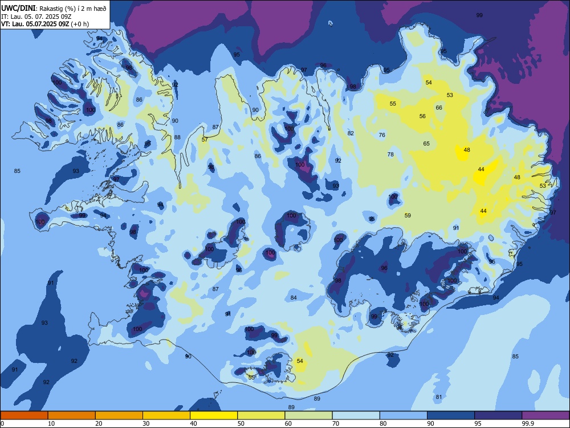
Task: Click the title text 'UWC/DINI: Rakastig (%) í 2 m hæð'
Action: pos(54,9)
